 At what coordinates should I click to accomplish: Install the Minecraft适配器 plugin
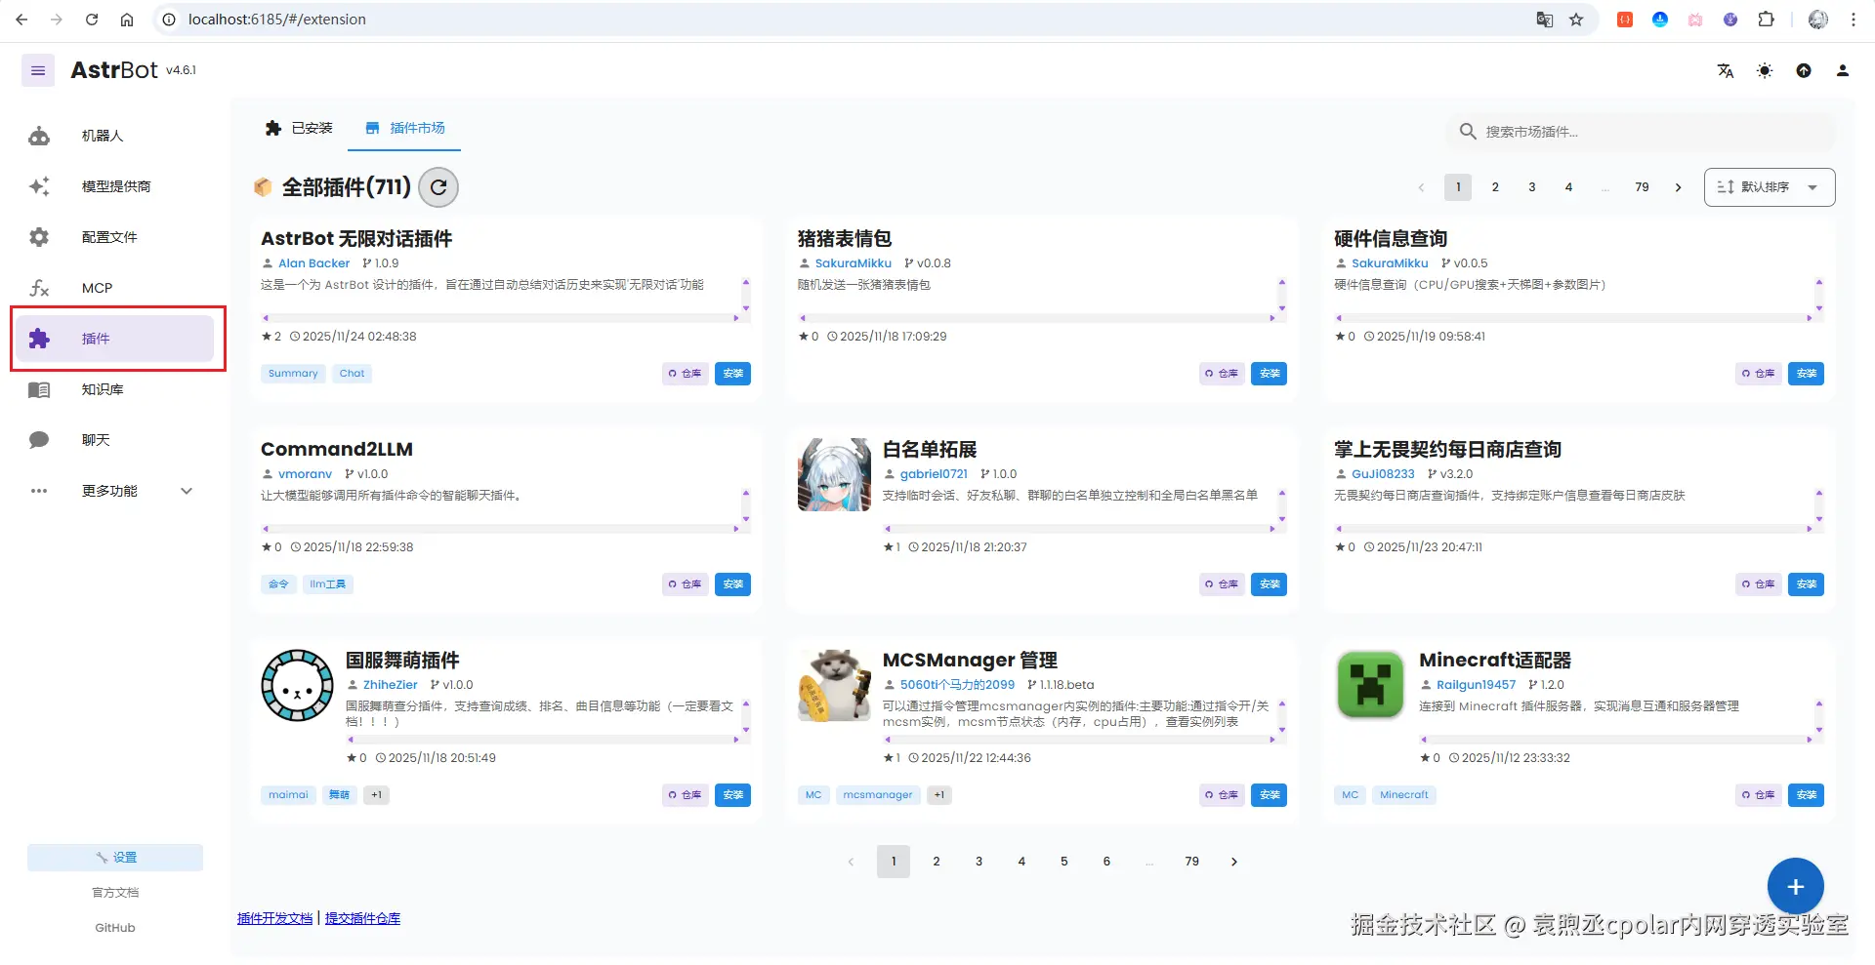[1807, 795]
